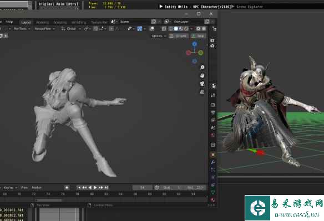
Task: Open the object visibility filter dropdown
Action: [x=130, y=29]
